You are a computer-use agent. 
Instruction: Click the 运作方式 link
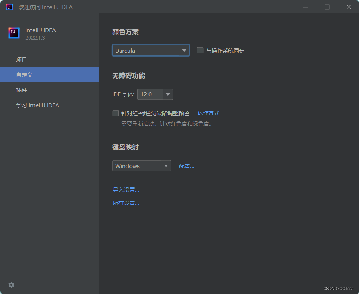pos(208,113)
